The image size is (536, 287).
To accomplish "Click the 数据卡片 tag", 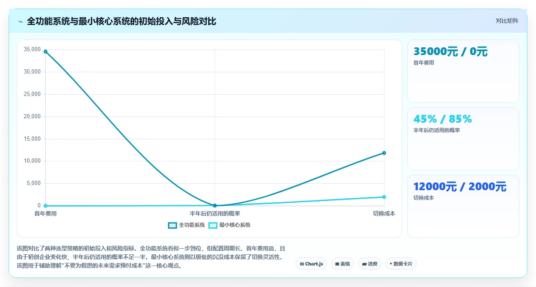I will (401, 264).
